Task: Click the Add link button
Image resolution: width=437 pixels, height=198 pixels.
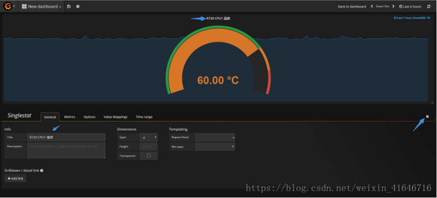Action: pos(16,178)
